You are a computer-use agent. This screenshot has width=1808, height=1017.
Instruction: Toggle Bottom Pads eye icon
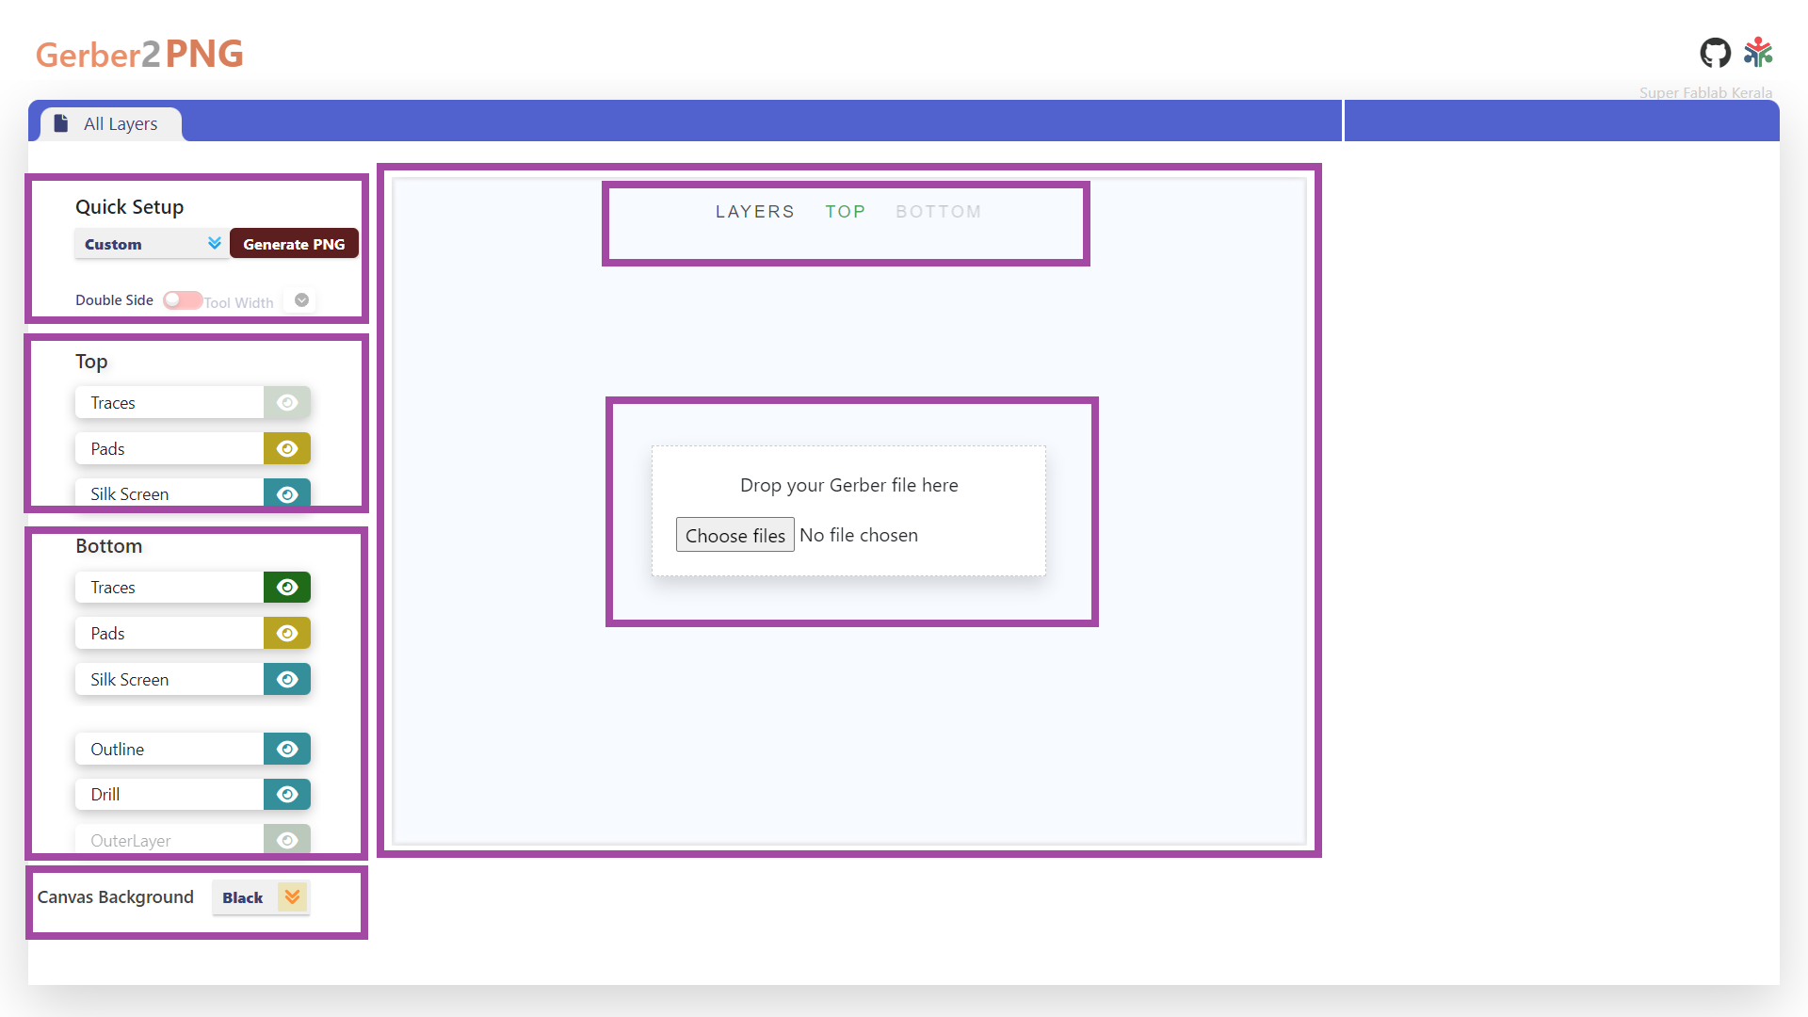click(287, 634)
